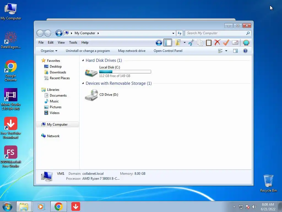The image size is (282, 212).
Task: Click the DVDVideoSoft Free Studio desktop shortcut
Action: [x=11, y=157]
